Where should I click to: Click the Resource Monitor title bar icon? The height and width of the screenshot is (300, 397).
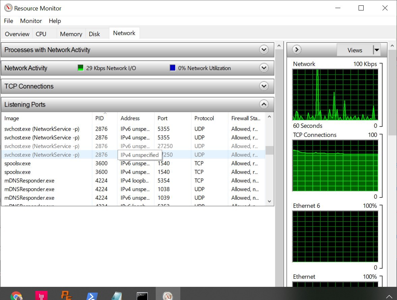pos(8,8)
